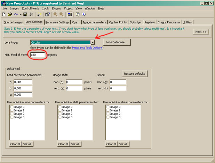215x163 pixels.
Task: Click the first magnifier zoom icon
Action: coord(55,14)
